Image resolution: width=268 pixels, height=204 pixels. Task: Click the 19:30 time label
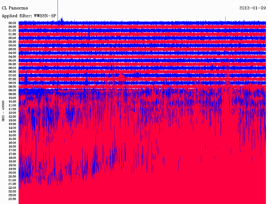tap(12, 169)
